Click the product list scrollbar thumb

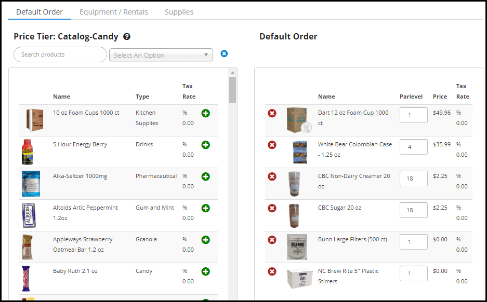[x=233, y=90]
